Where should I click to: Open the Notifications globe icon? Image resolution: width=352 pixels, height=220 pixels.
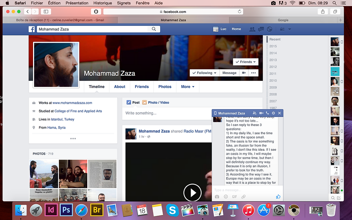click(270, 29)
